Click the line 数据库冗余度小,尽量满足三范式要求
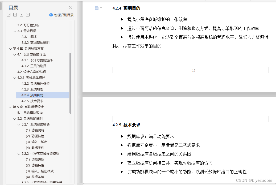276x185 pixels. pos(163,145)
